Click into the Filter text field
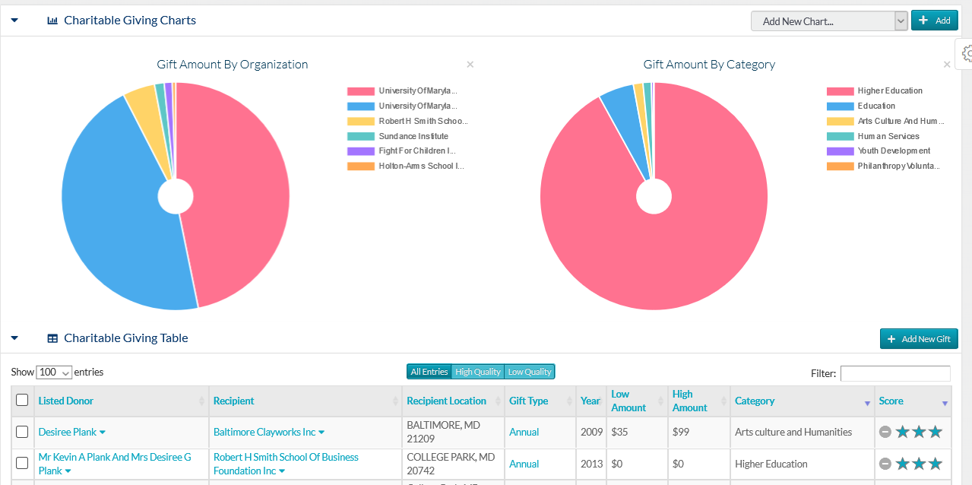The image size is (972, 485). [x=894, y=373]
